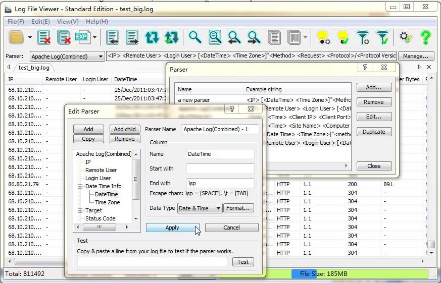Open settings via the gears icon

406,37
